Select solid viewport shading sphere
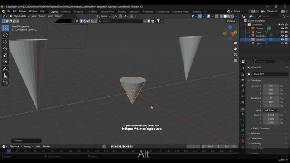The width and height of the screenshot is (290, 163). pos(225,16)
